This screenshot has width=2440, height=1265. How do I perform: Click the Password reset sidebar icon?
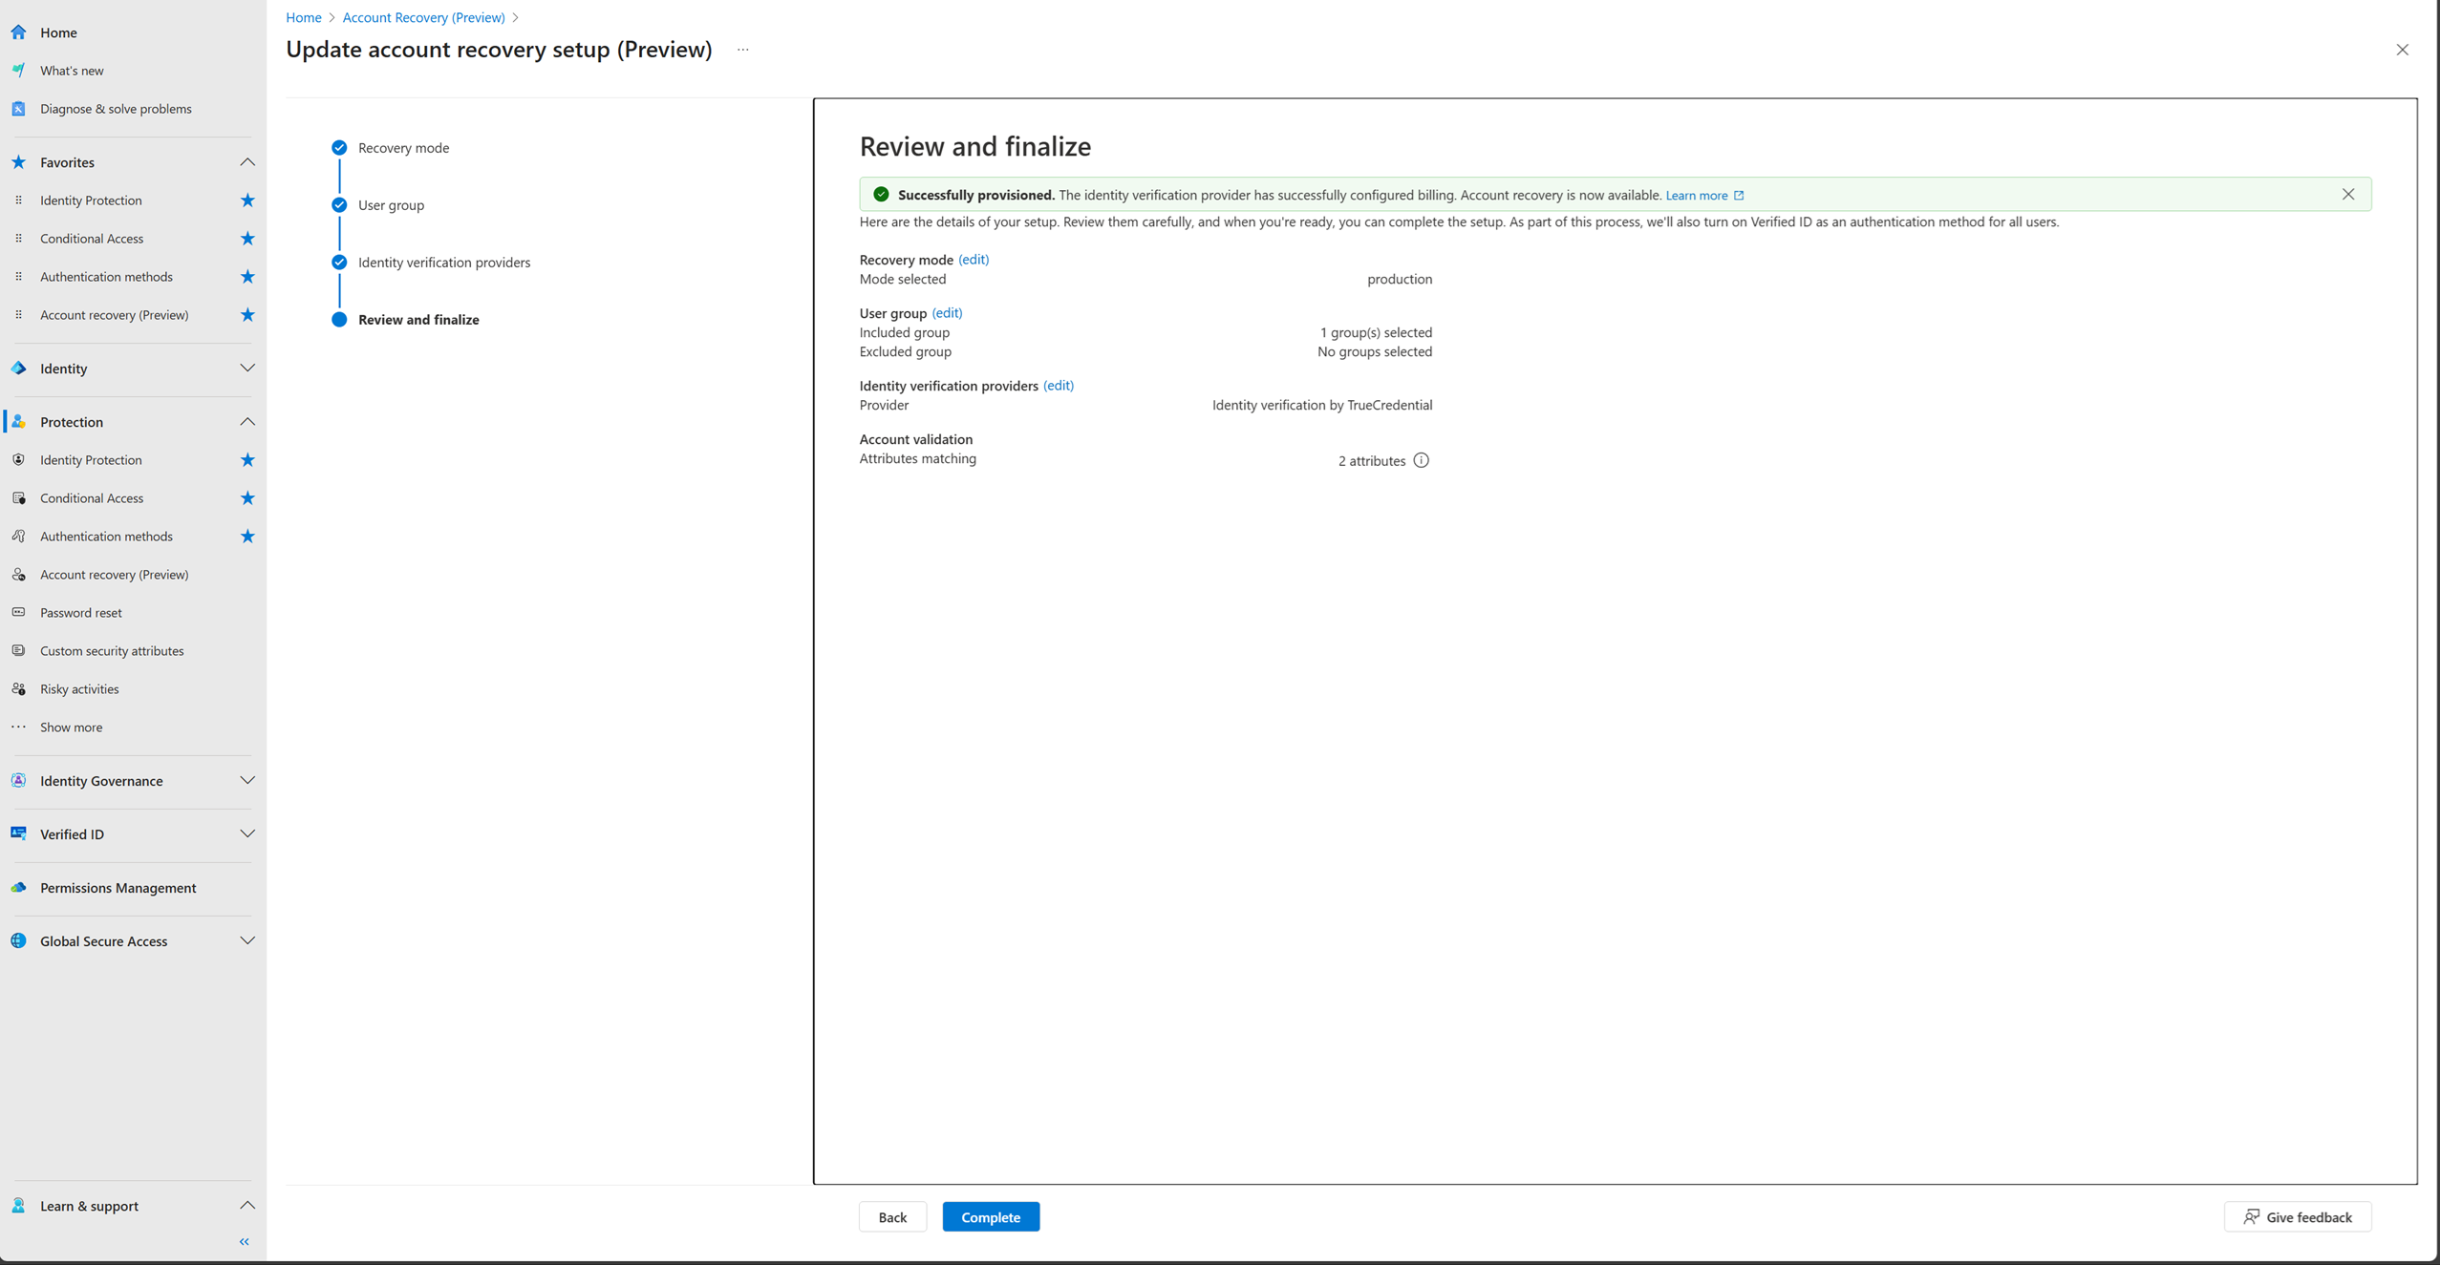(19, 612)
